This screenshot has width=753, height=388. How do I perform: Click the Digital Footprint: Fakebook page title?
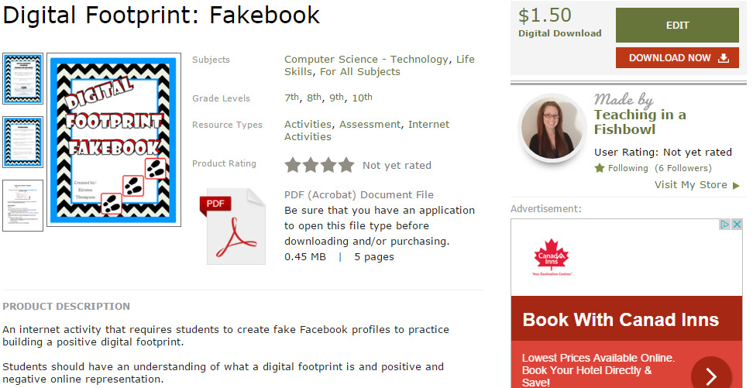(x=161, y=15)
